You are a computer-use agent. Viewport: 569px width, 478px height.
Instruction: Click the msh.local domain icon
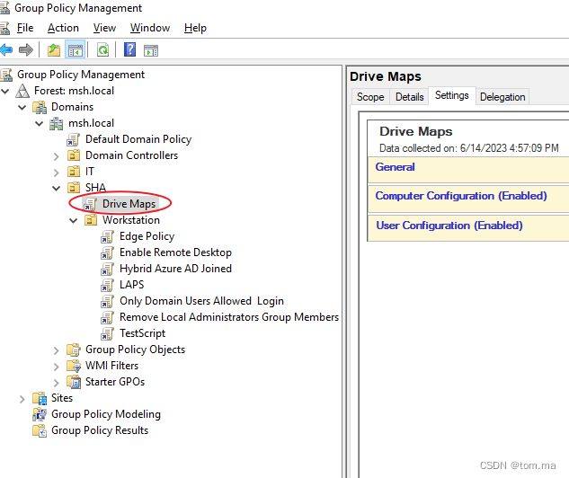[57, 123]
